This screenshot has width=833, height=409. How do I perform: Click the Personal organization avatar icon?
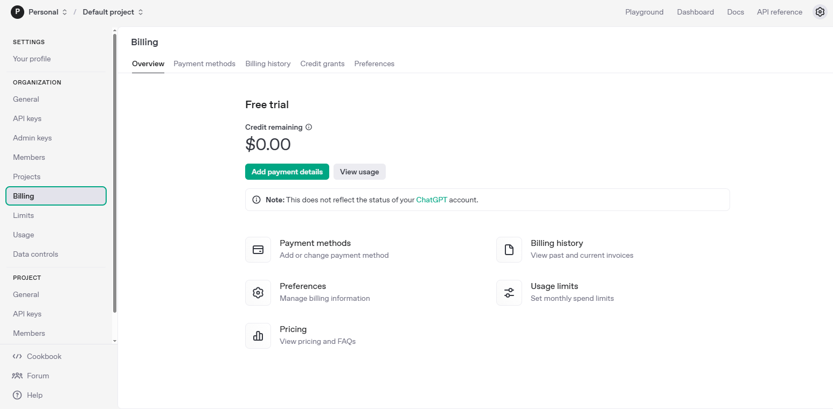pyautogui.click(x=17, y=12)
